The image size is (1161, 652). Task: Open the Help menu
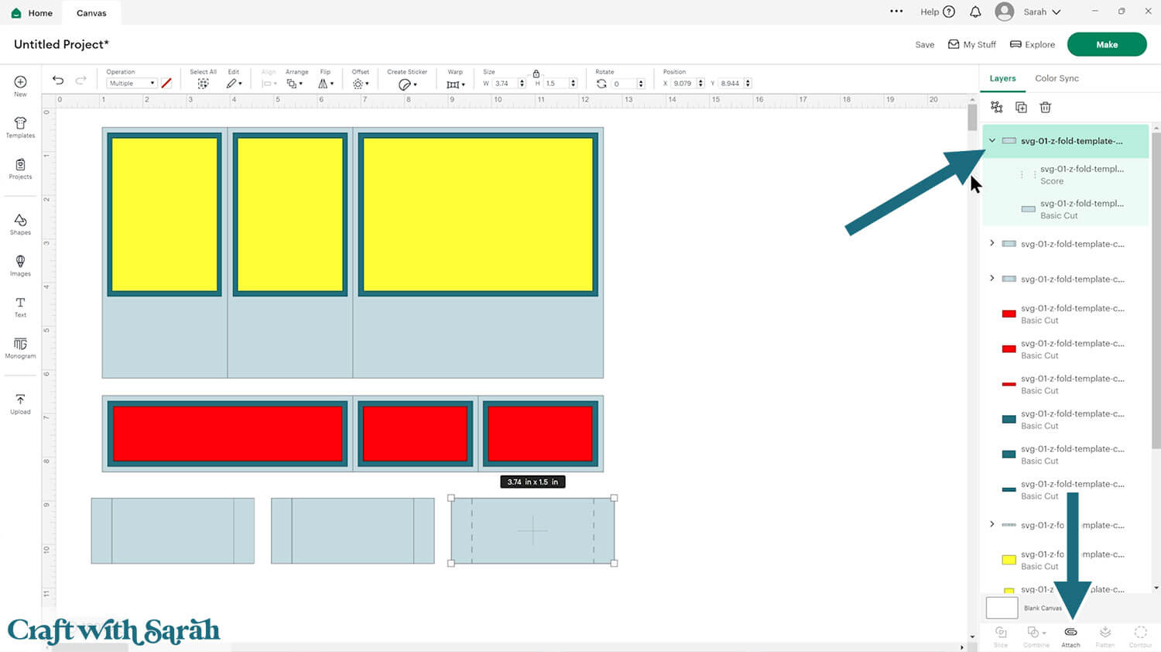click(937, 12)
